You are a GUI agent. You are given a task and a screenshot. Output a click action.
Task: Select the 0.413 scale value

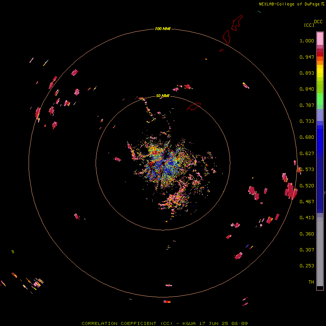[x=307, y=218]
